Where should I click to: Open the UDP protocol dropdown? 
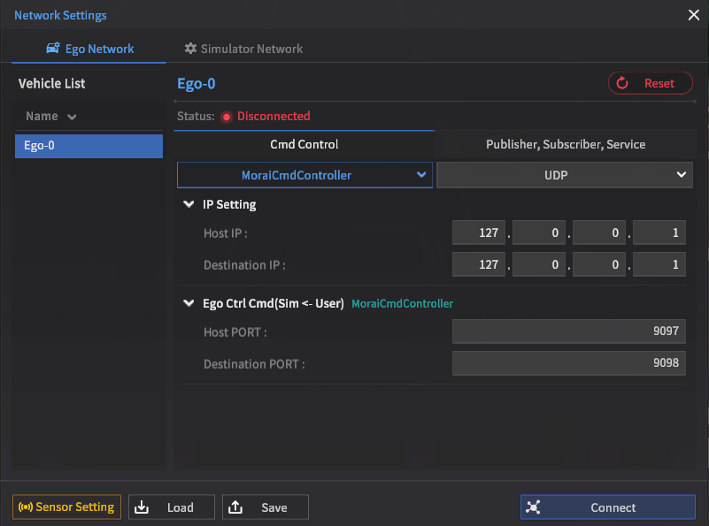(565, 175)
